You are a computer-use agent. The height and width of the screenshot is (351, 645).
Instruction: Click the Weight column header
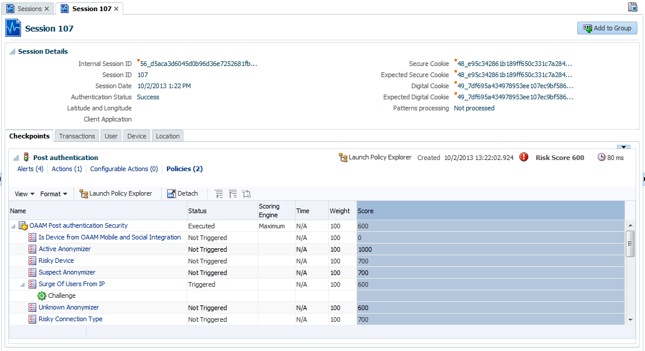[x=342, y=210]
